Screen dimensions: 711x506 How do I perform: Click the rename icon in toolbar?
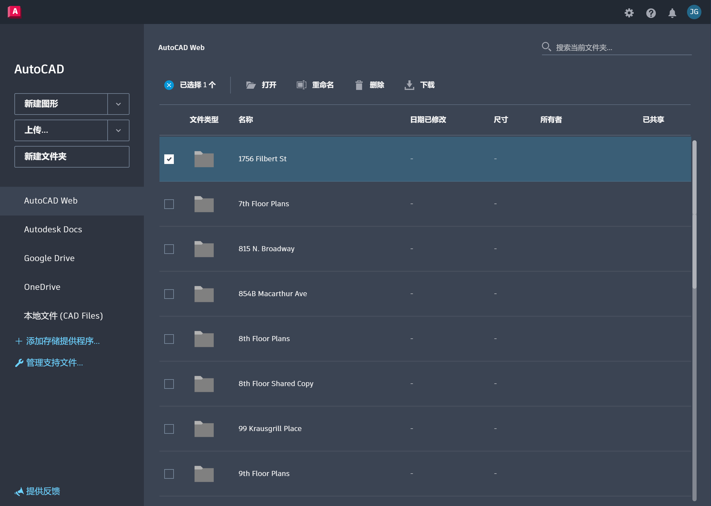[x=301, y=85]
